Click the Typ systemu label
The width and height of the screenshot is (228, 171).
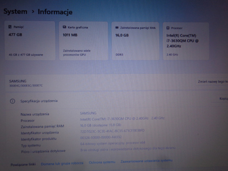click(31, 145)
